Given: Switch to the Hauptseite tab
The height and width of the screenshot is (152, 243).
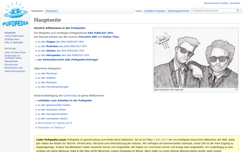Looking at the screenshot, I should [x=37, y=11].
